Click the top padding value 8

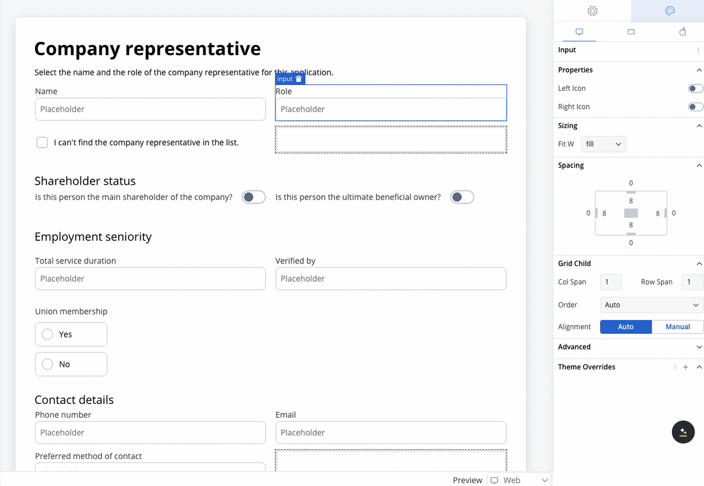click(631, 201)
